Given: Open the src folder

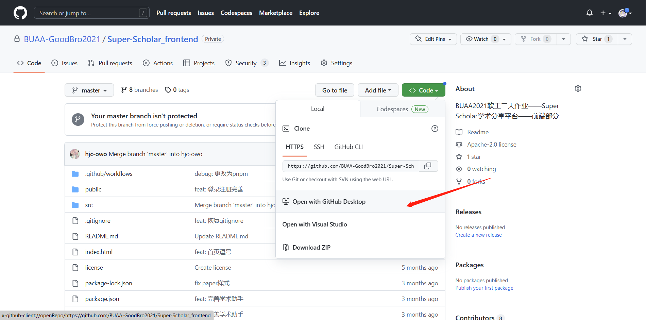Looking at the screenshot, I should pyautogui.click(x=89, y=205).
